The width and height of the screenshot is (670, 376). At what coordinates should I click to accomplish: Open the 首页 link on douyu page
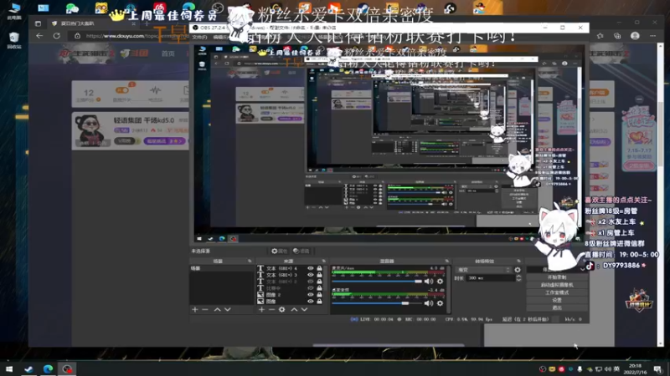click(x=168, y=53)
